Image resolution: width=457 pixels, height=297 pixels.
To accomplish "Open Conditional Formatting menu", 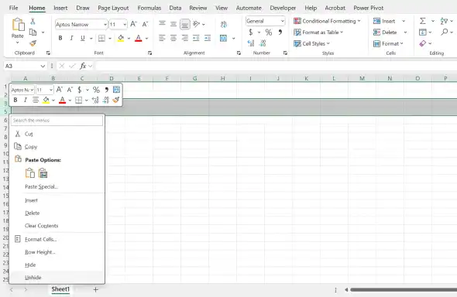I will click(327, 21).
